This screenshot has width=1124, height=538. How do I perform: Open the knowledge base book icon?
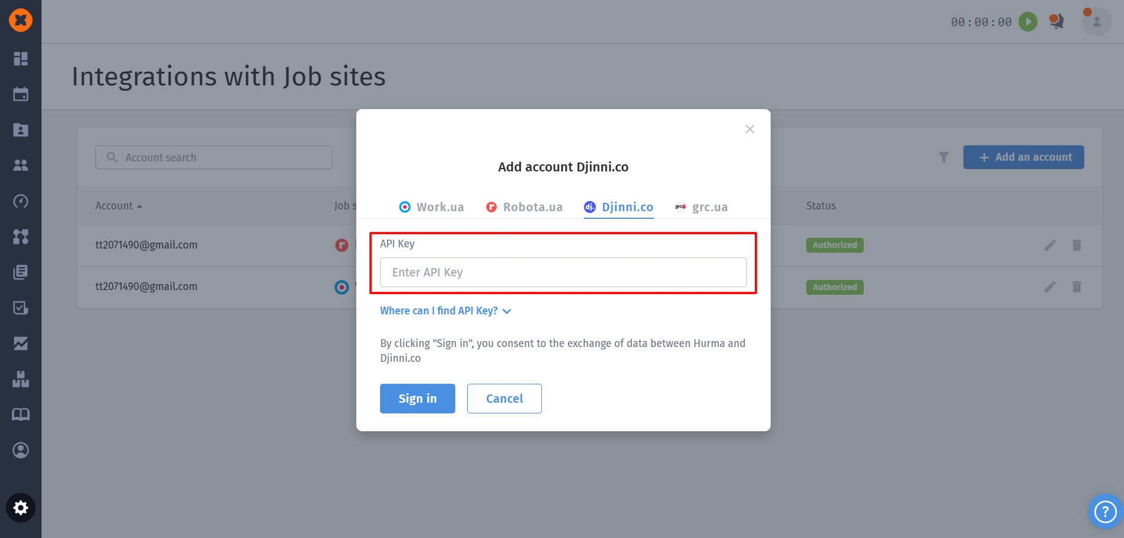(21, 415)
